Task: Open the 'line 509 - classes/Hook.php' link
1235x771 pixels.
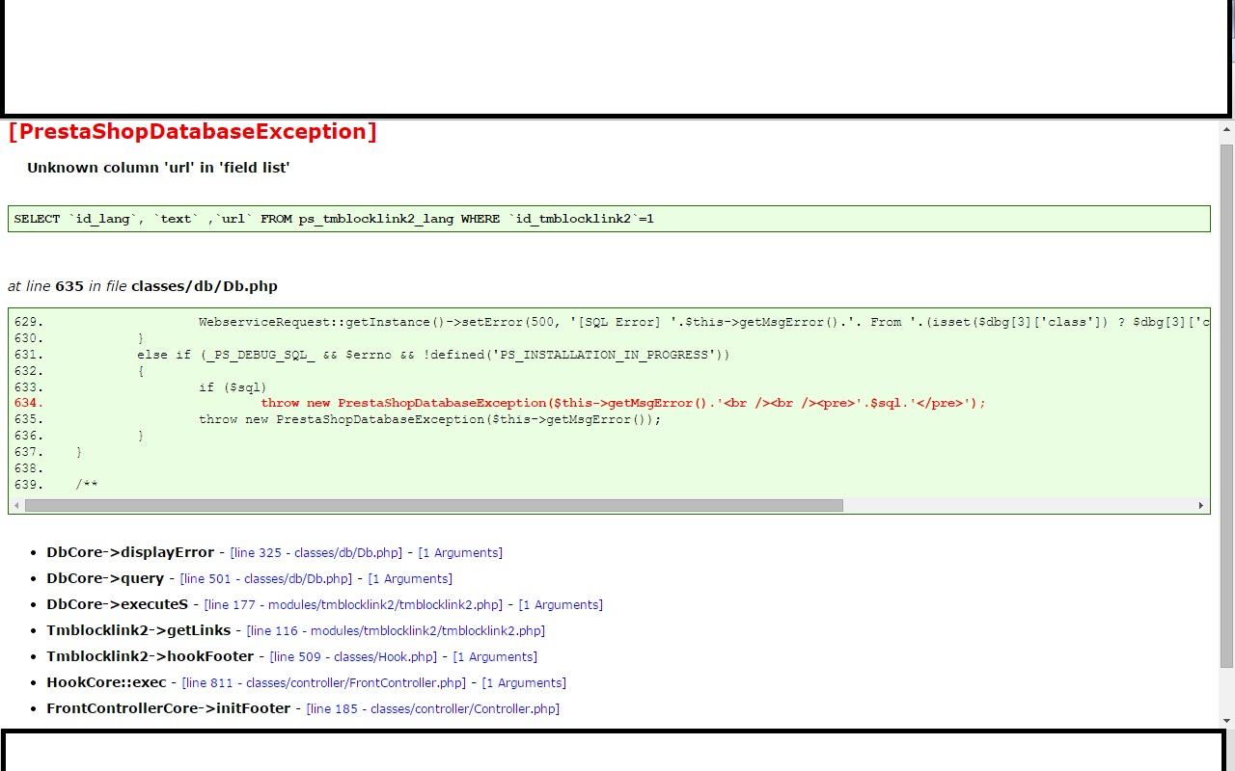Action: click(353, 657)
